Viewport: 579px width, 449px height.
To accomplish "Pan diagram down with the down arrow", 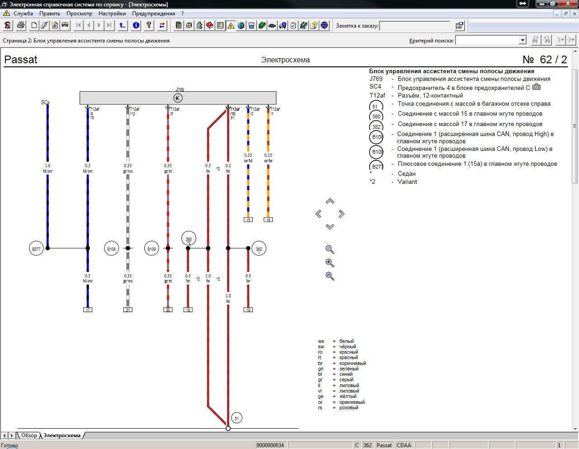I will coord(330,226).
